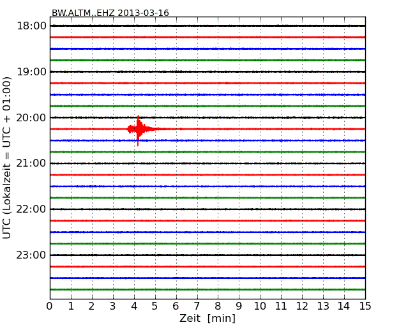The height and width of the screenshot is (332, 415).
Task: Click x-axis tick label 7
Action: pos(197,306)
